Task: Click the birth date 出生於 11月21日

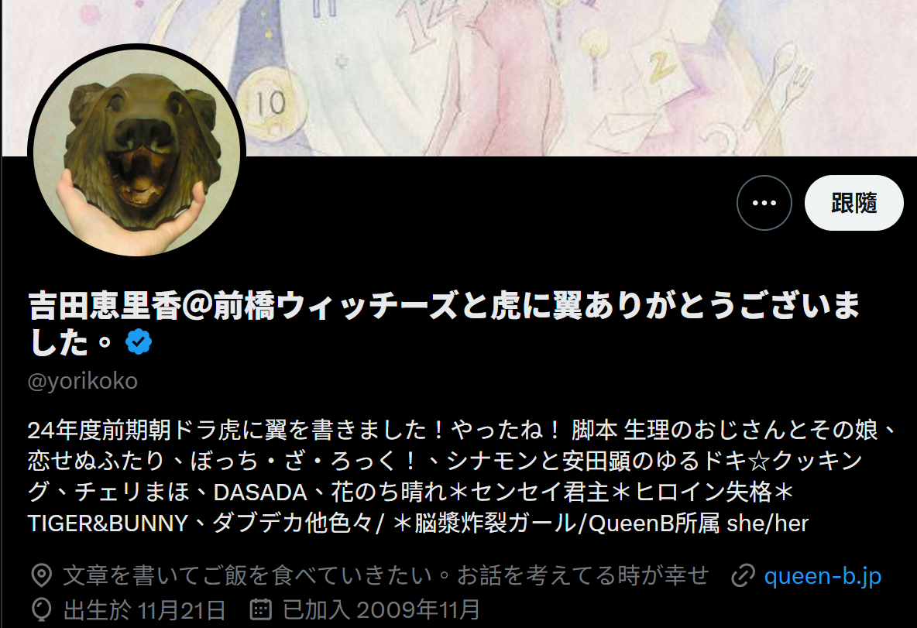Action: (x=144, y=610)
